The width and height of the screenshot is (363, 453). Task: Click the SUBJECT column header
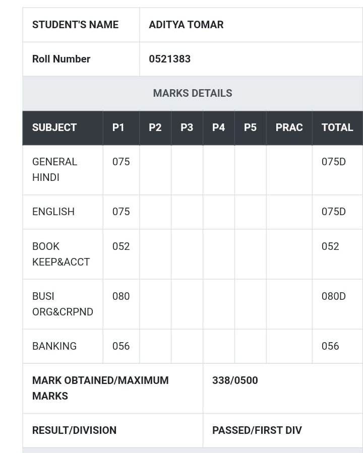click(54, 127)
